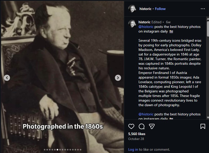The width and height of the screenshot is (209, 153).
Task: Follow the historic account
Action: click(x=160, y=9)
